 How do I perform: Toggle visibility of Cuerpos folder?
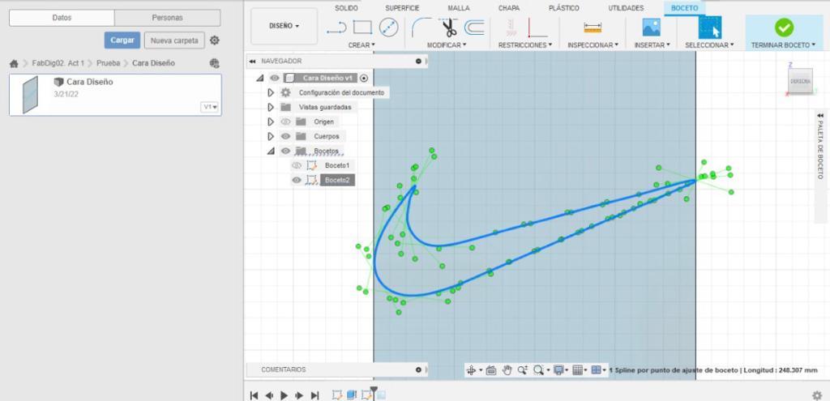pos(286,136)
